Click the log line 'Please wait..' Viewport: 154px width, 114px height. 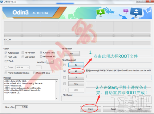click(13, 86)
